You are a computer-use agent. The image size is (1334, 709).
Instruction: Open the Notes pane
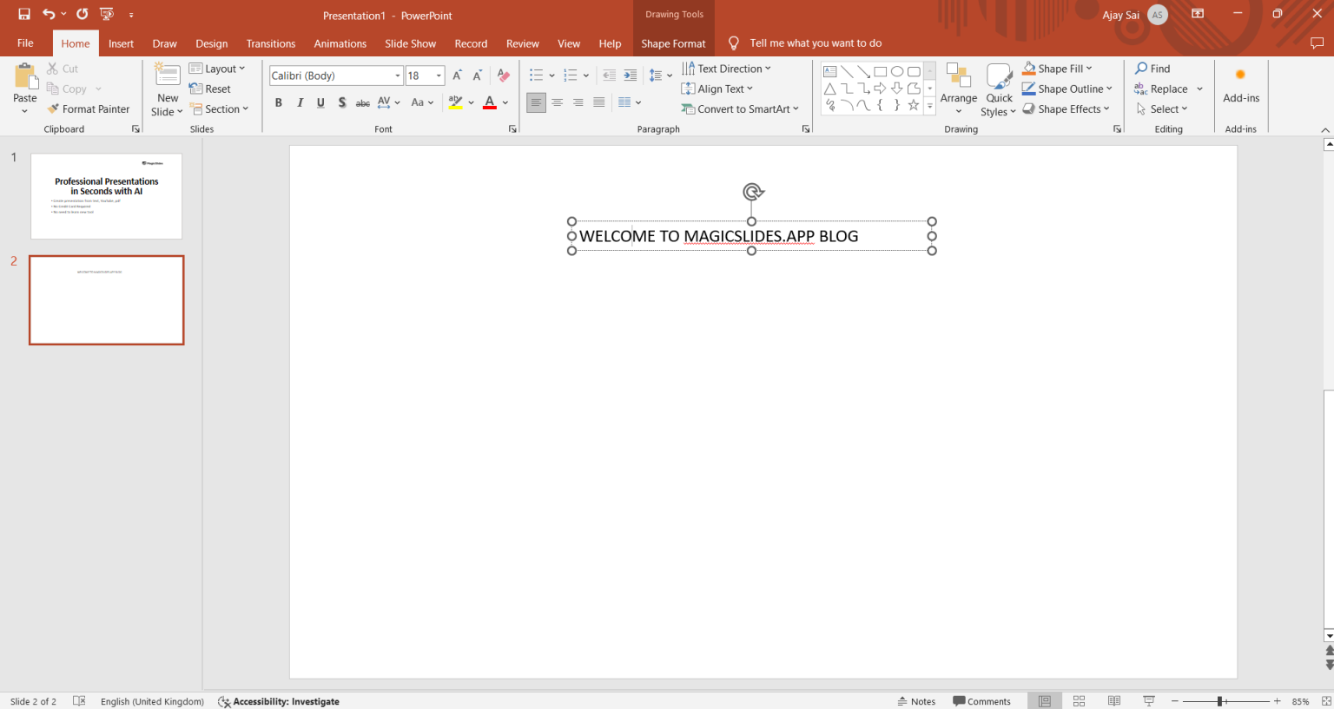pyautogui.click(x=916, y=701)
